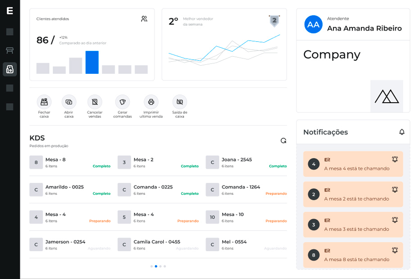
Task: Open the Mesa - 8 order
Action: (x=70, y=162)
